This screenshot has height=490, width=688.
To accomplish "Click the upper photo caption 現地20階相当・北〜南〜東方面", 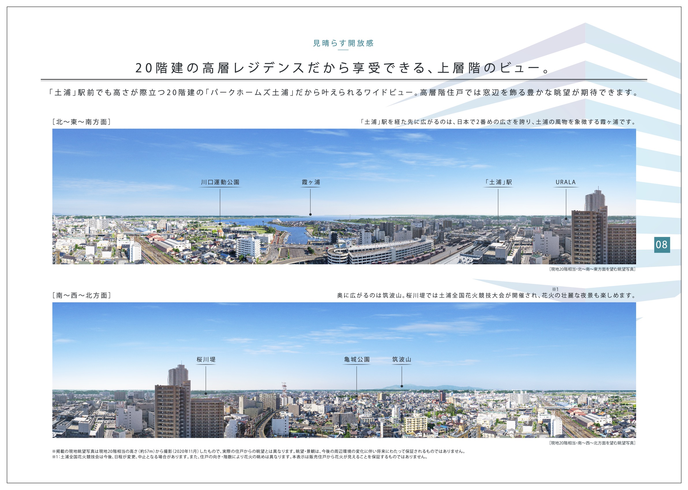I will pyautogui.click(x=592, y=269).
